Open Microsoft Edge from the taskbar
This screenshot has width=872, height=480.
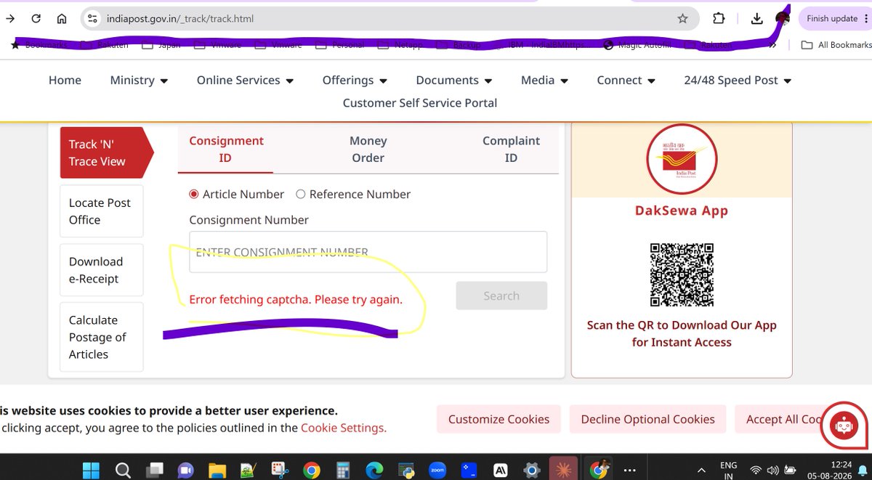point(374,469)
